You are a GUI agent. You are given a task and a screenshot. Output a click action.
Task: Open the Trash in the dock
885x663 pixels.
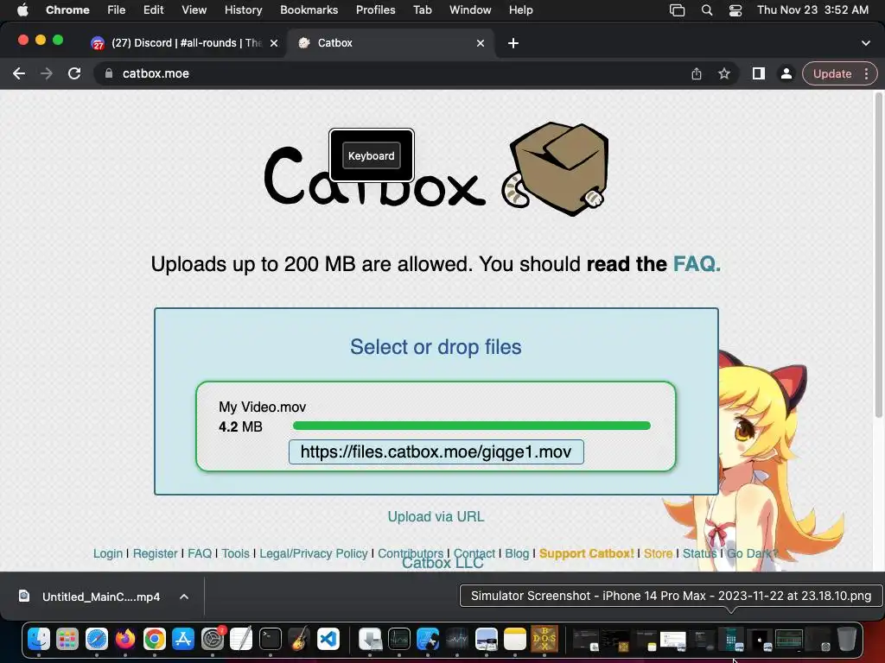click(x=847, y=640)
